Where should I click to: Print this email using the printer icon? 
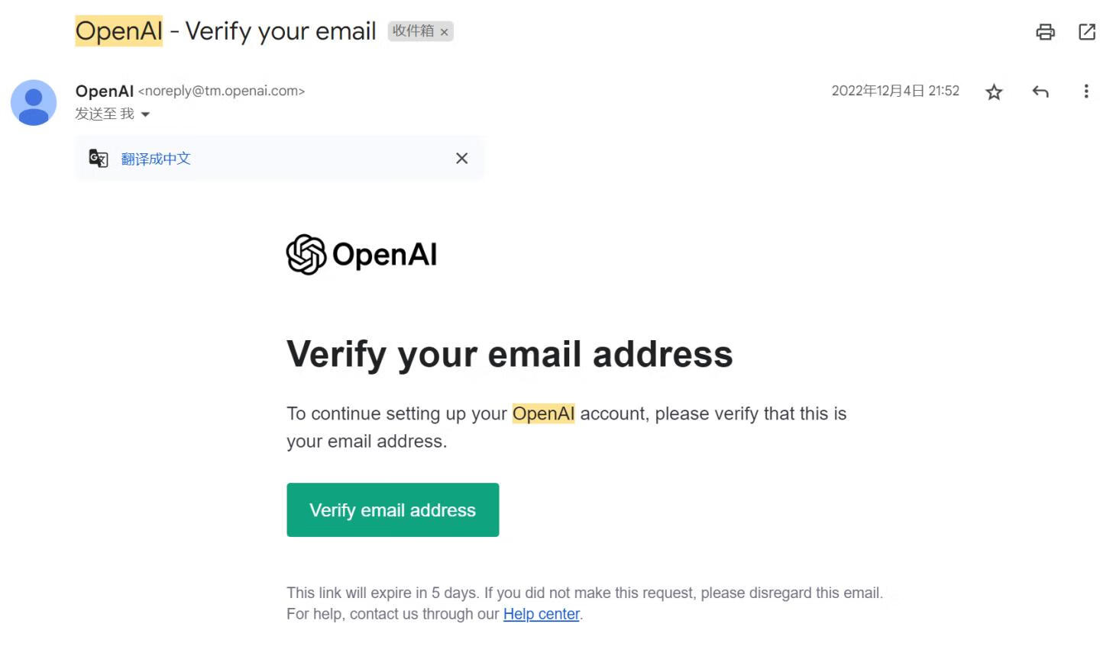tap(1045, 32)
